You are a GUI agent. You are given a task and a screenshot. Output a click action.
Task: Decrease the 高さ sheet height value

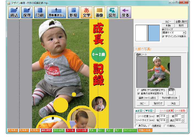(x=182, y=121)
